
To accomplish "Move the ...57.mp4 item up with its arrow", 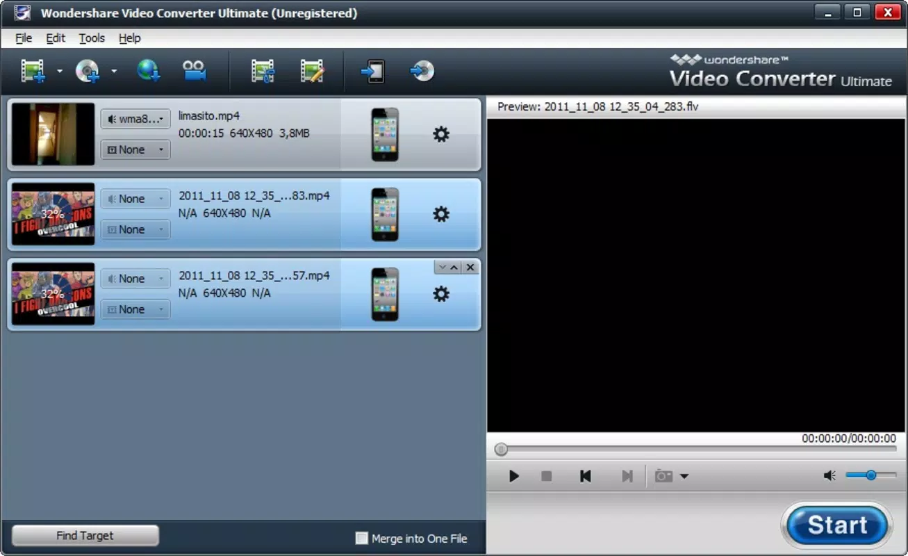I will pyautogui.click(x=454, y=268).
